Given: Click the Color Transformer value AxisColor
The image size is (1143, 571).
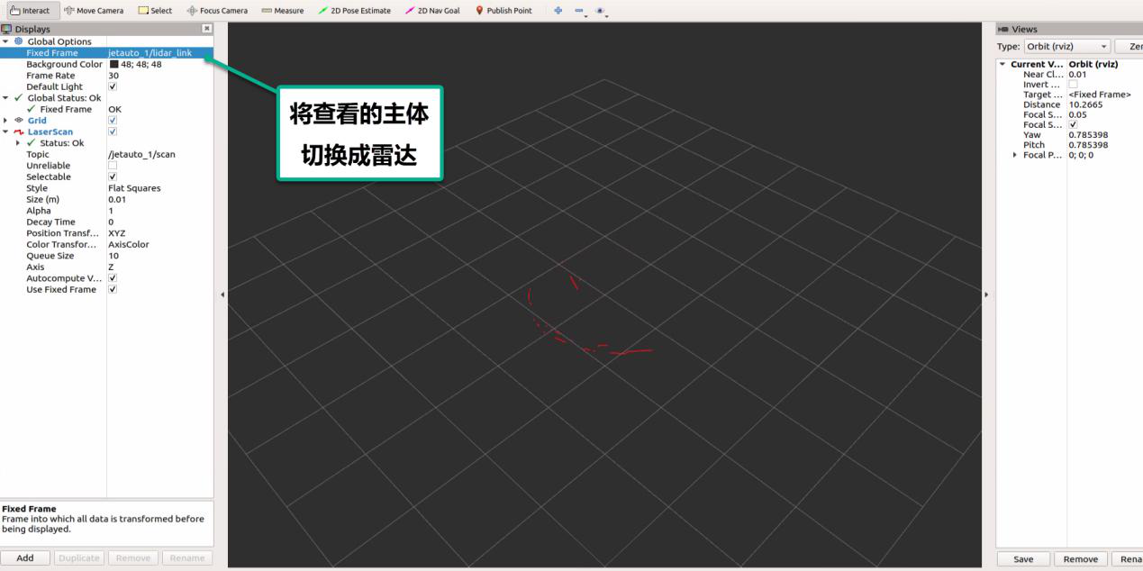Looking at the screenshot, I should [129, 244].
